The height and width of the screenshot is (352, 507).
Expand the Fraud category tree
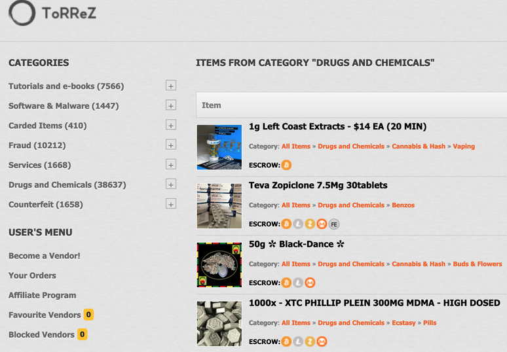click(171, 145)
